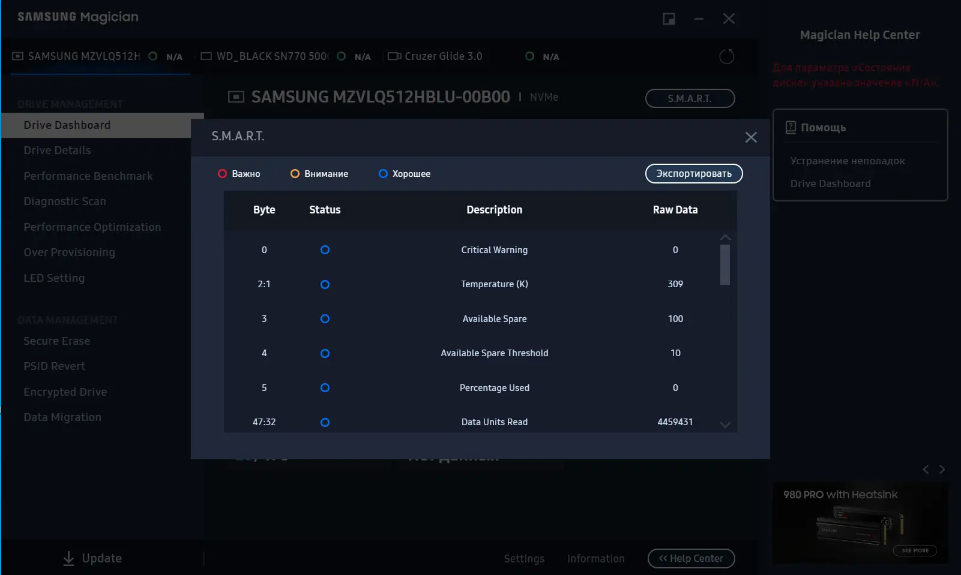The width and height of the screenshot is (961, 575).
Task: Click status circle for Temperature (K)
Action: pos(325,284)
